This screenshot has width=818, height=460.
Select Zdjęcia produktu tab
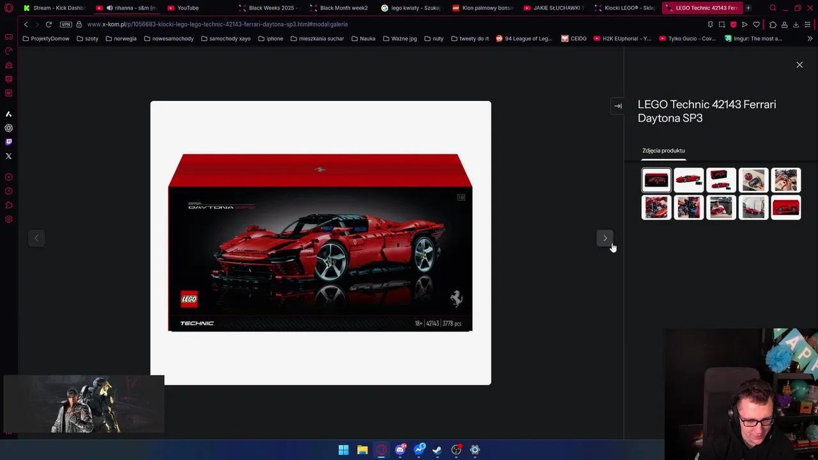pos(663,151)
